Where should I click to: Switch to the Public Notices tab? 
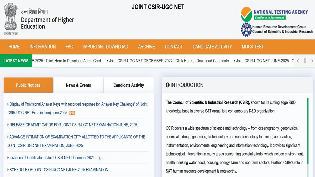(x=28, y=85)
